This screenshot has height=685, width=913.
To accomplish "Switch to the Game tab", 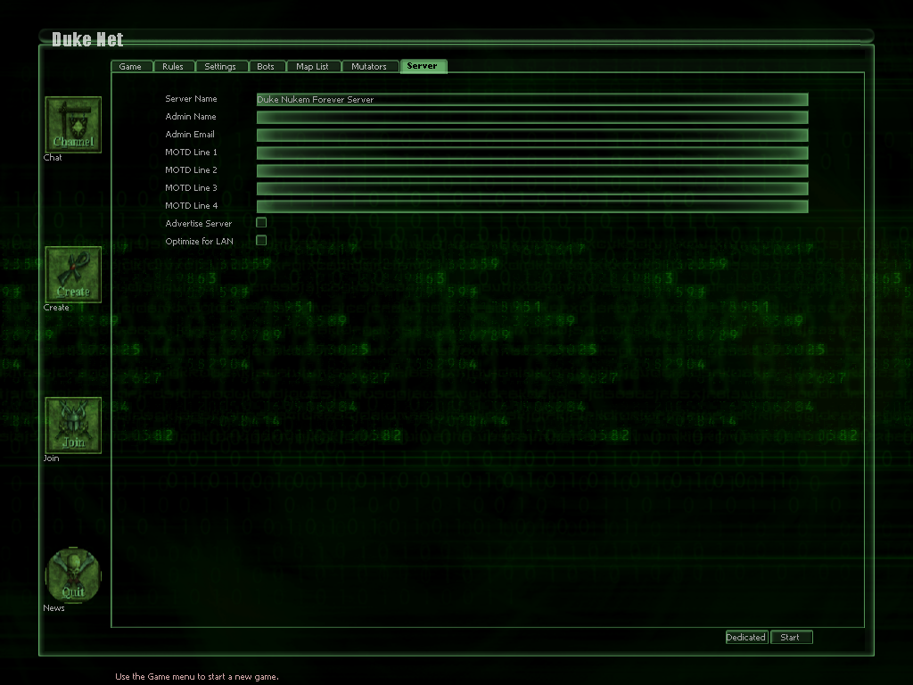I will click(x=132, y=66).
